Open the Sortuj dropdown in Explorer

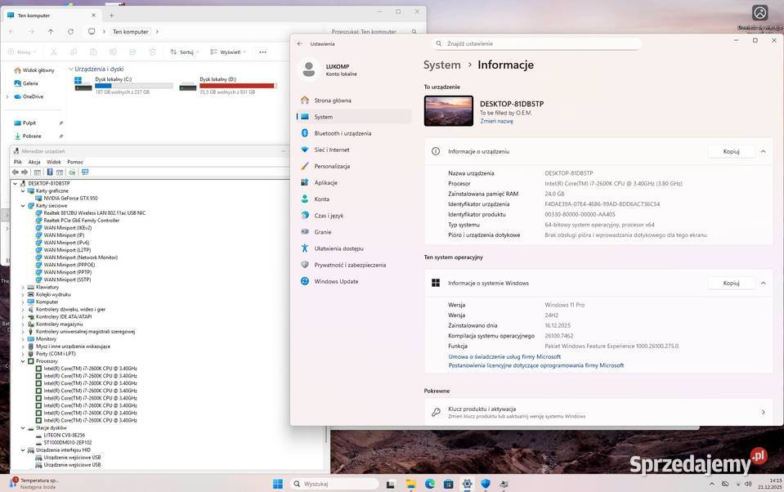(x=186, y=51)
